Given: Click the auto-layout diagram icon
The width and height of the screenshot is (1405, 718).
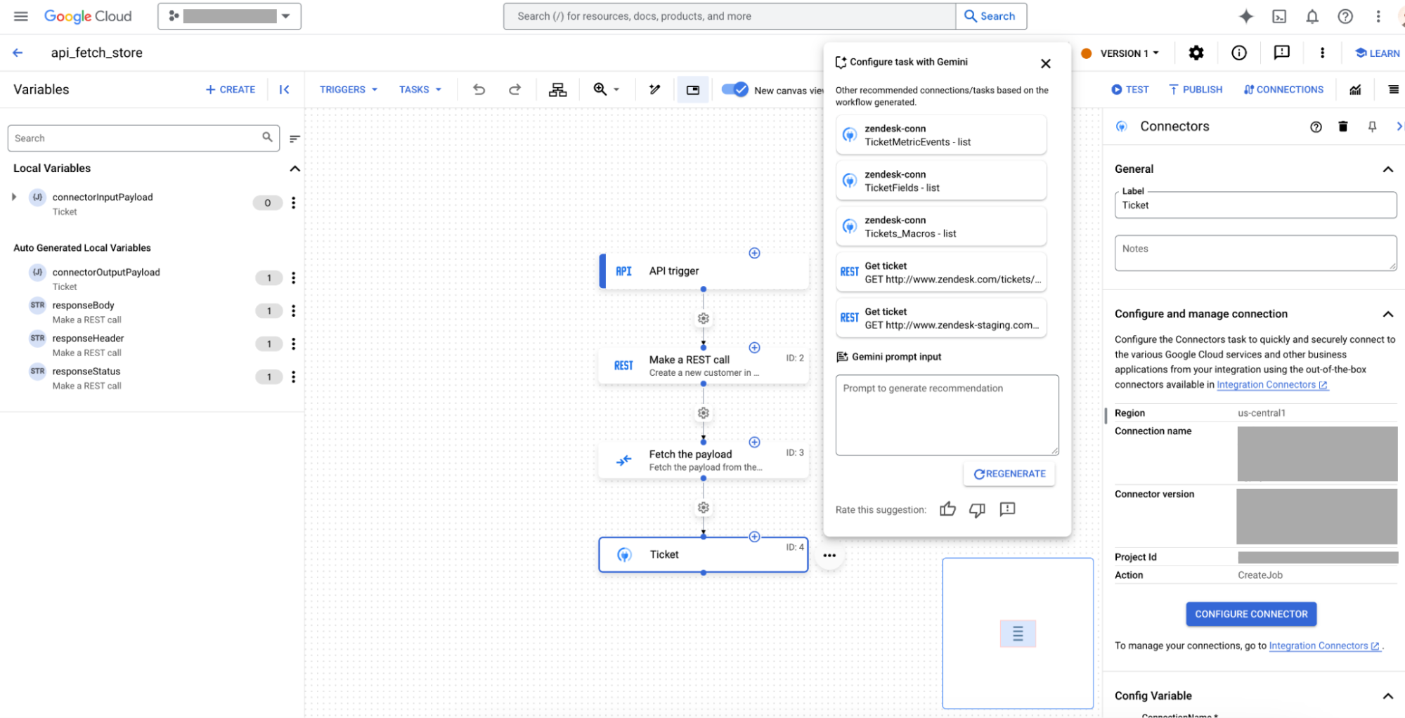Looking at the screenshot, I should click(557, 89).
